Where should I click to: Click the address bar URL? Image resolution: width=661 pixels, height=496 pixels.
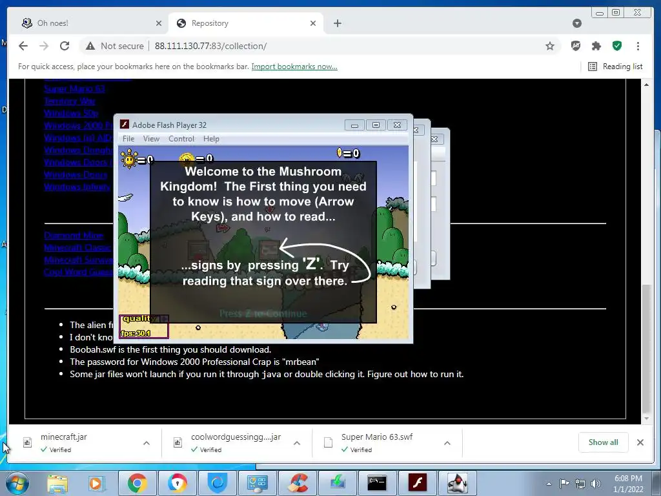[x=210, y=46]
